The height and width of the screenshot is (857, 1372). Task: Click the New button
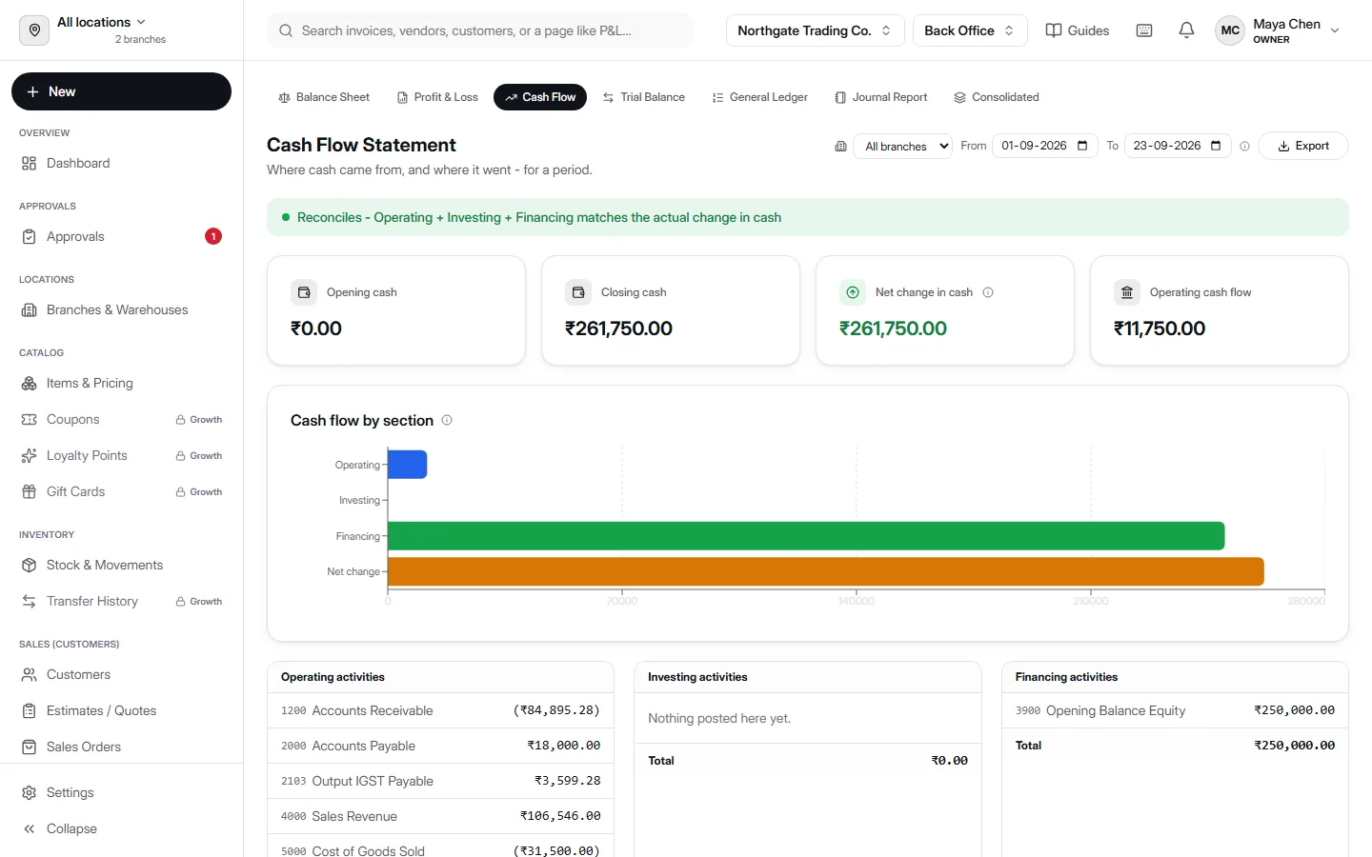tap(121, 91)
